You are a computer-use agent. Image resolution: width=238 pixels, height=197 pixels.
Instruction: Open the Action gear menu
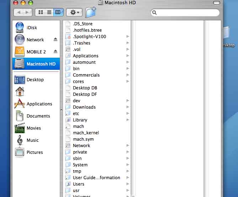[x=74, y=12]
